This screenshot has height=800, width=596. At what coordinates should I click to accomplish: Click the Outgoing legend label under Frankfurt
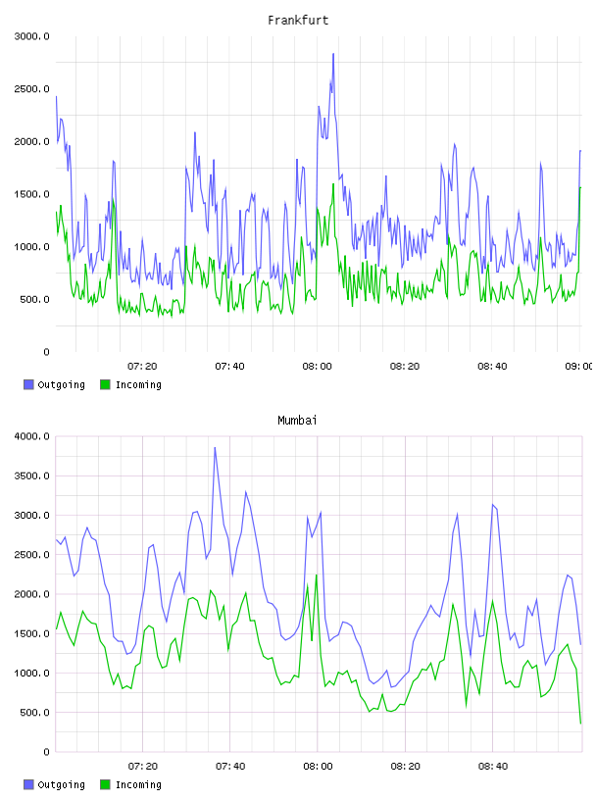[61, 385]
